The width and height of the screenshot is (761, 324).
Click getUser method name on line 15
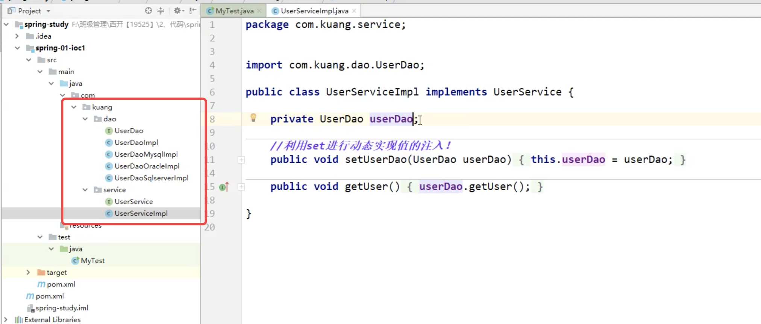tap(366, 186)
